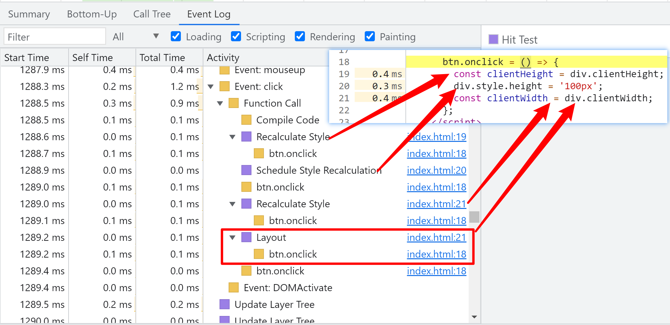Switch to the Bottom-Up tab
Screen dimensions: 670x325
pos(92,14)
